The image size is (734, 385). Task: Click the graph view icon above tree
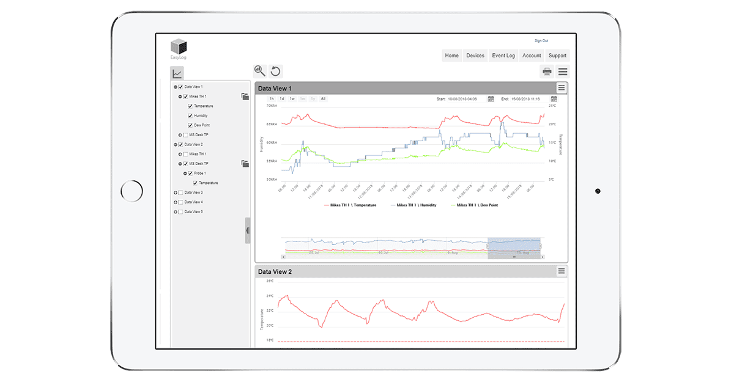pos(177,73)
